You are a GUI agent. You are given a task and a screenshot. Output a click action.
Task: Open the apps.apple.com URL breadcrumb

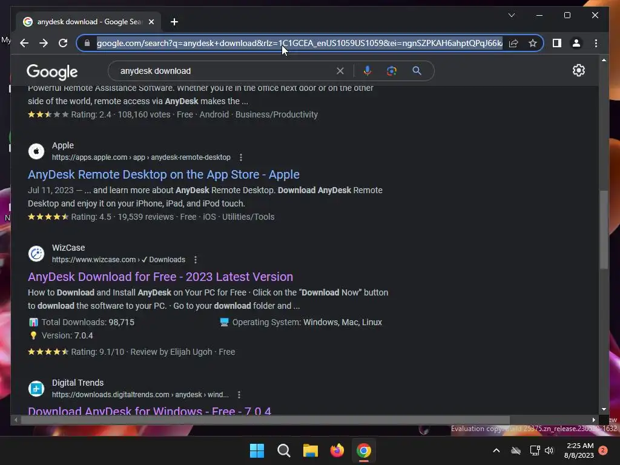point(141,157)
